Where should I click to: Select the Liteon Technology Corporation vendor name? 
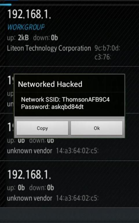point(49,48)
